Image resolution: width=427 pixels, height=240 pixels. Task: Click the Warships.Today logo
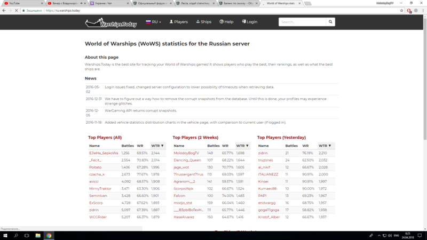[111, 22]
